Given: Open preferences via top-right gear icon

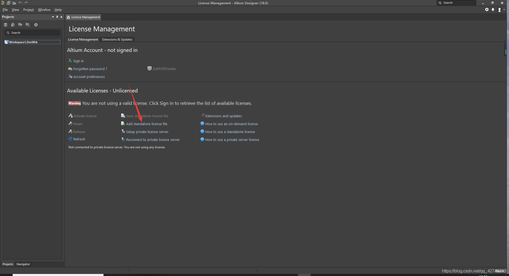Looking at the screenshot, I should [487, 10].
